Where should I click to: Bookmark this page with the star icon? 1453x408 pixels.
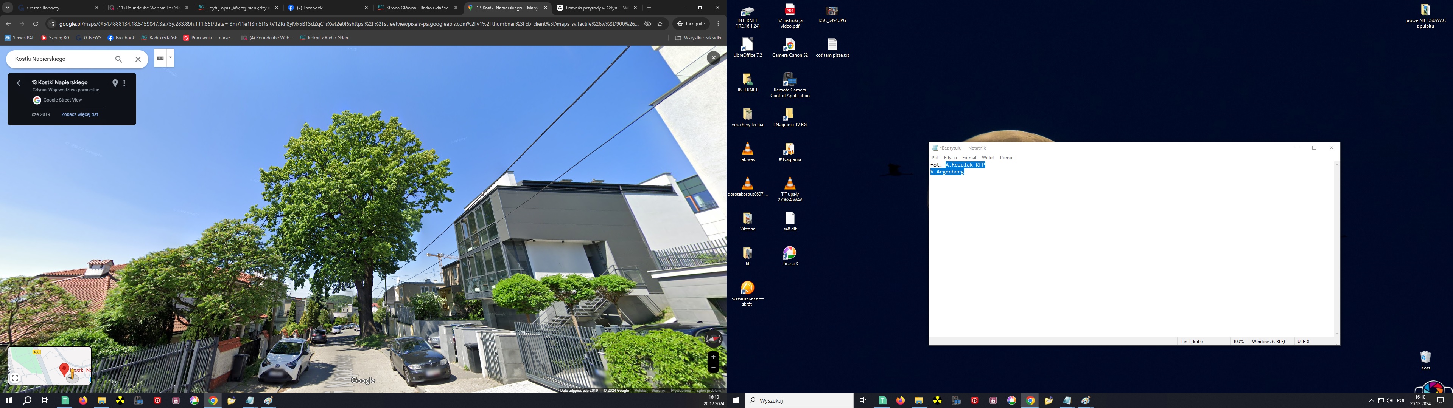pyautogui.click(x=660, y=24)
